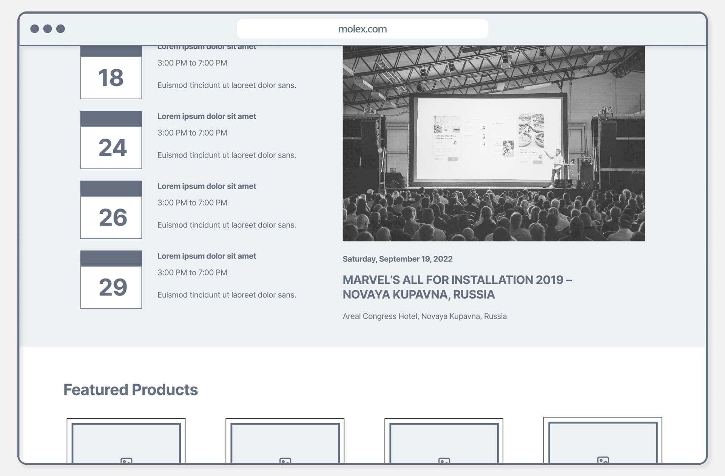Open the calendar icon showing 26
The height and width of the screenshot is (476, 725).
[x=111, y=210]
